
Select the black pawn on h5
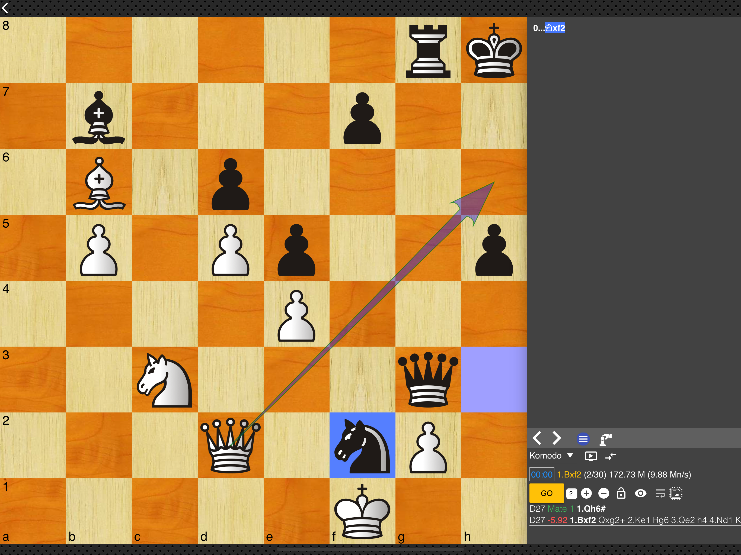(x=494, y=250)
